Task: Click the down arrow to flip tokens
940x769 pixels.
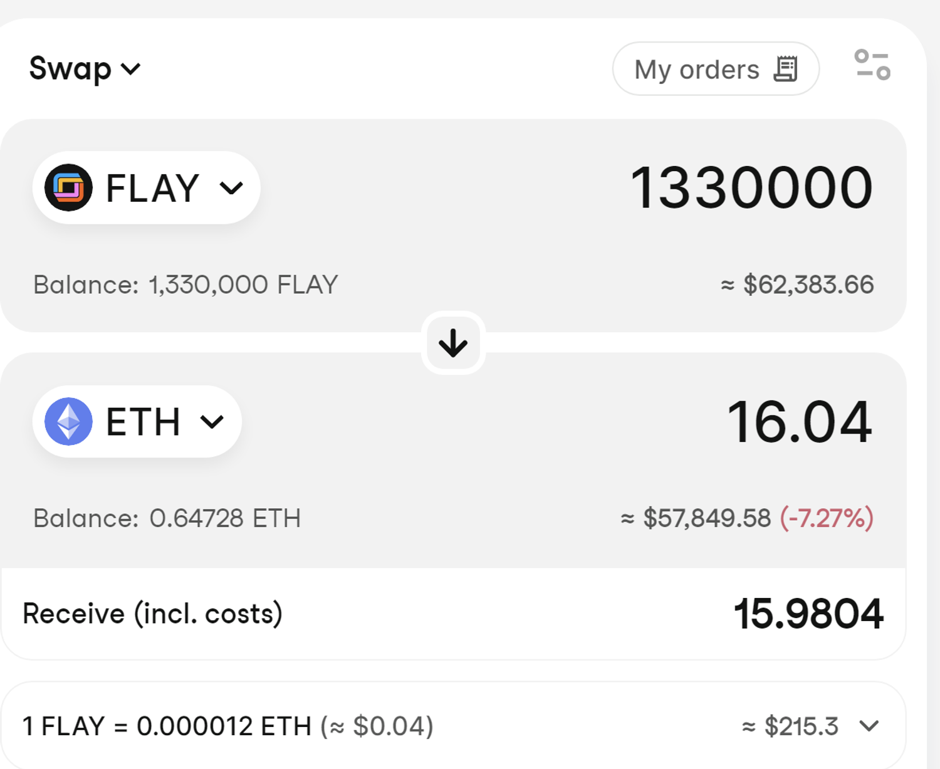Action: tap(453, 343)
